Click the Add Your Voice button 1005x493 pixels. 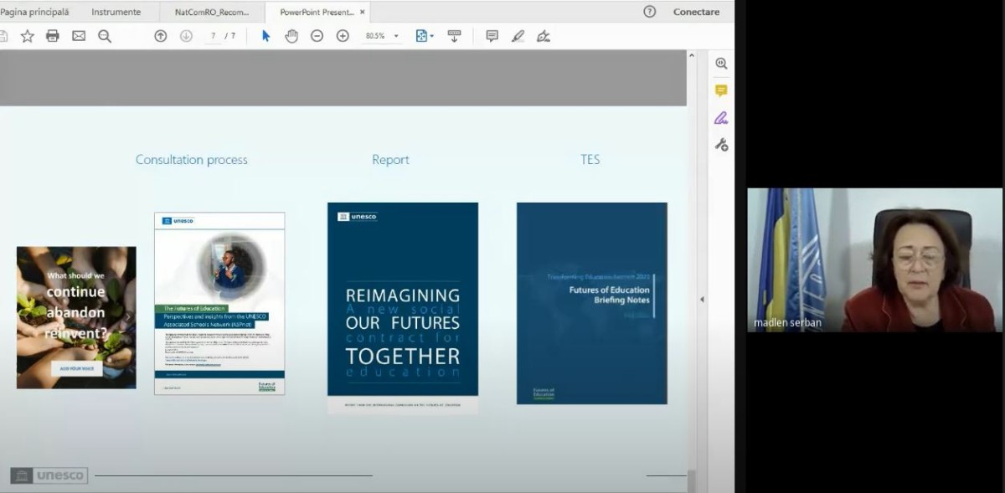point(76,368)
